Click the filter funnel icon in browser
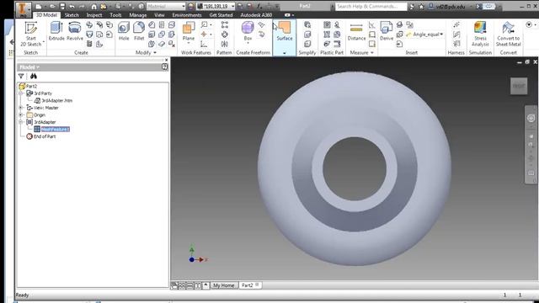 [21, 76]
